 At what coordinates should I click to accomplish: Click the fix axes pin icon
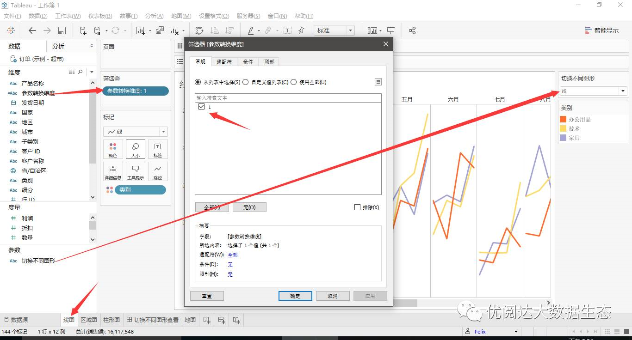[x=302, y=30]
